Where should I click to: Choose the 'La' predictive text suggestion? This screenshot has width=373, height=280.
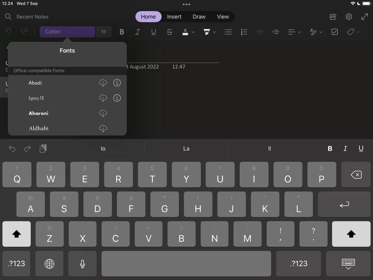[x=184, y=148]
